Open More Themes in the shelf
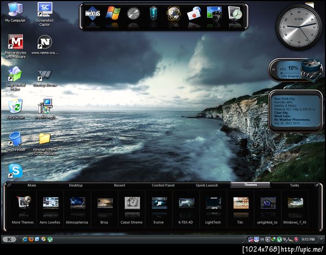The height and width of the screenshot is (255, 326). coord(23,210)
